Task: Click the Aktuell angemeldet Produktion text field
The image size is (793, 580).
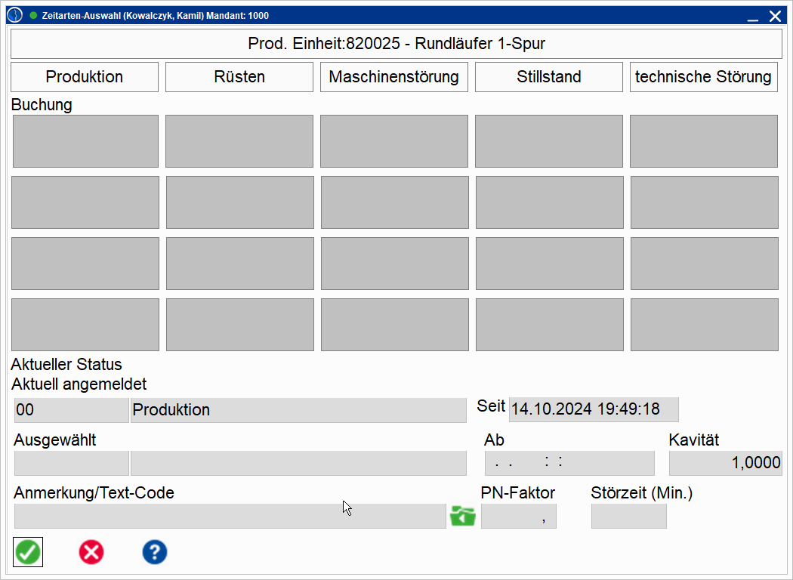Action: pyautogui.click(x=298, y=410)
